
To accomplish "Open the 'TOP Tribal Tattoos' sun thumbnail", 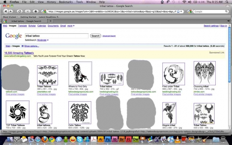I will point(18,112).
